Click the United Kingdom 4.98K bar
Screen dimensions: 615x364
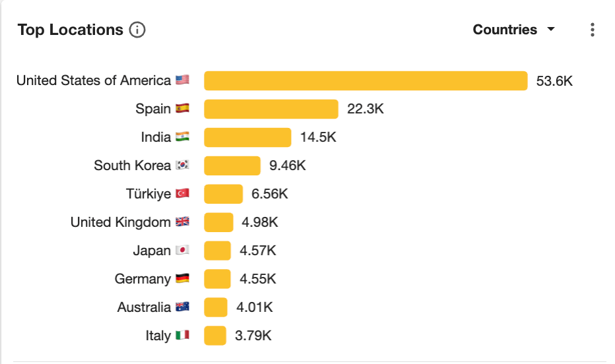tap(218, 222)
